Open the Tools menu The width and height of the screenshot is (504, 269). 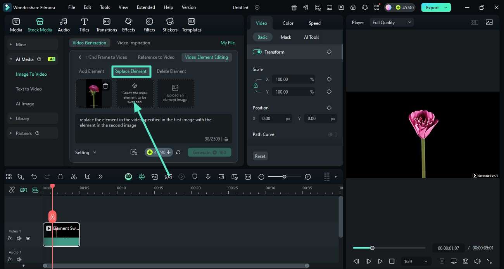click(105, 7)
